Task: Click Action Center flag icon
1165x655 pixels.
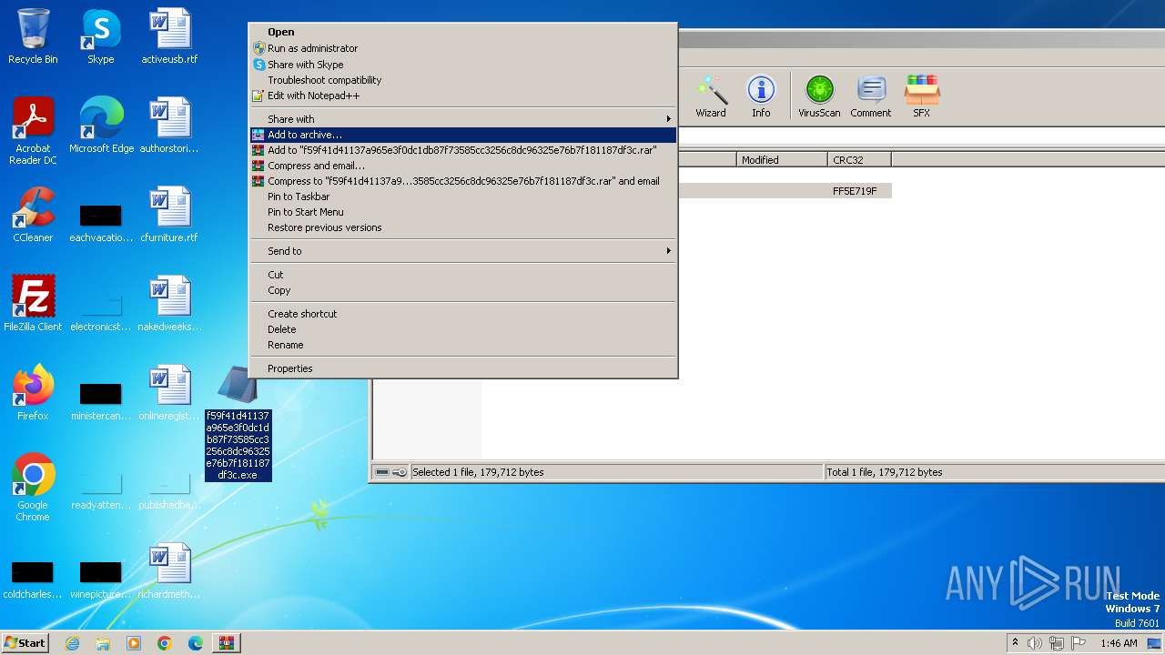Action: click(1079, 643)
